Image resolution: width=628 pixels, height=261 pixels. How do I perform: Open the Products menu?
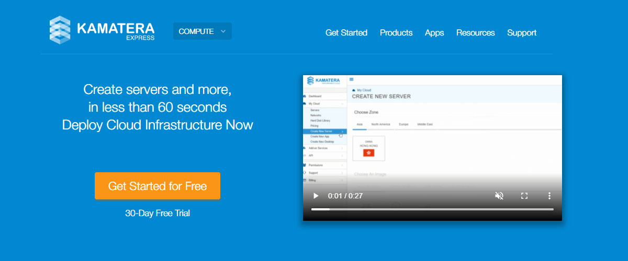[396, 32]
